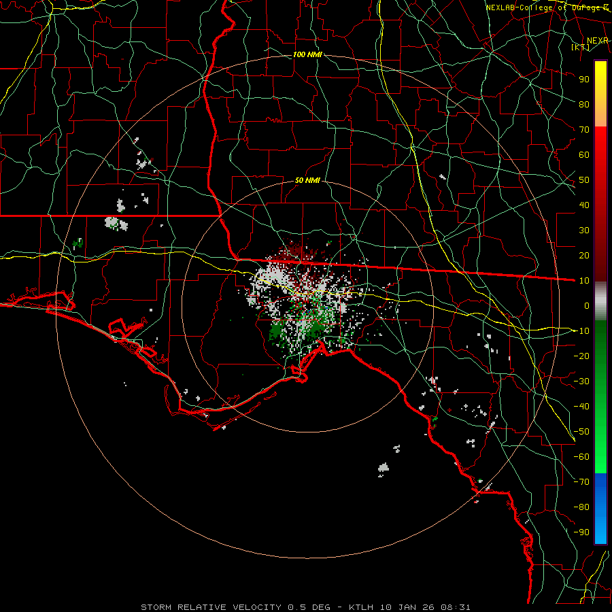Image resolution: width=612 pixels, height=612 pixels.
Task: Click the -60 value on velocity scale
Action: [x=581, y=457]
